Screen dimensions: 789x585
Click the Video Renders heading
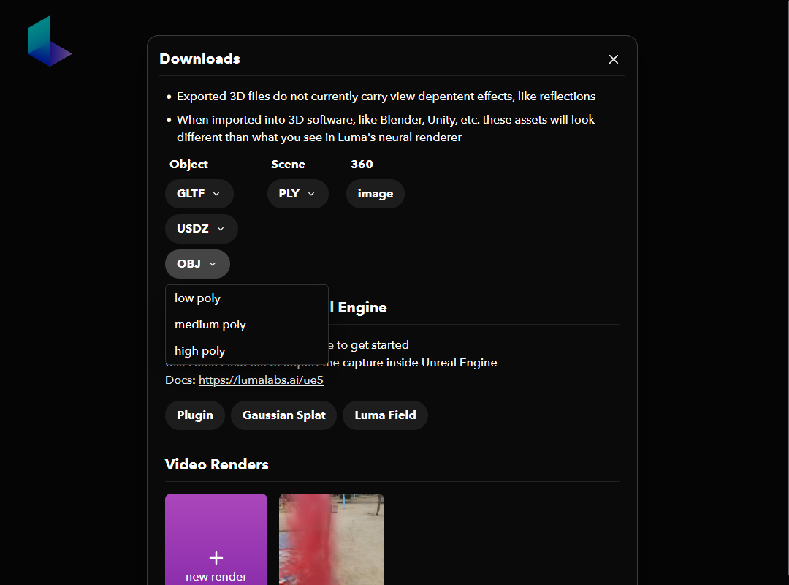217,464
